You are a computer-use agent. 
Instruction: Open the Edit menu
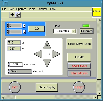tap(11, 9)
